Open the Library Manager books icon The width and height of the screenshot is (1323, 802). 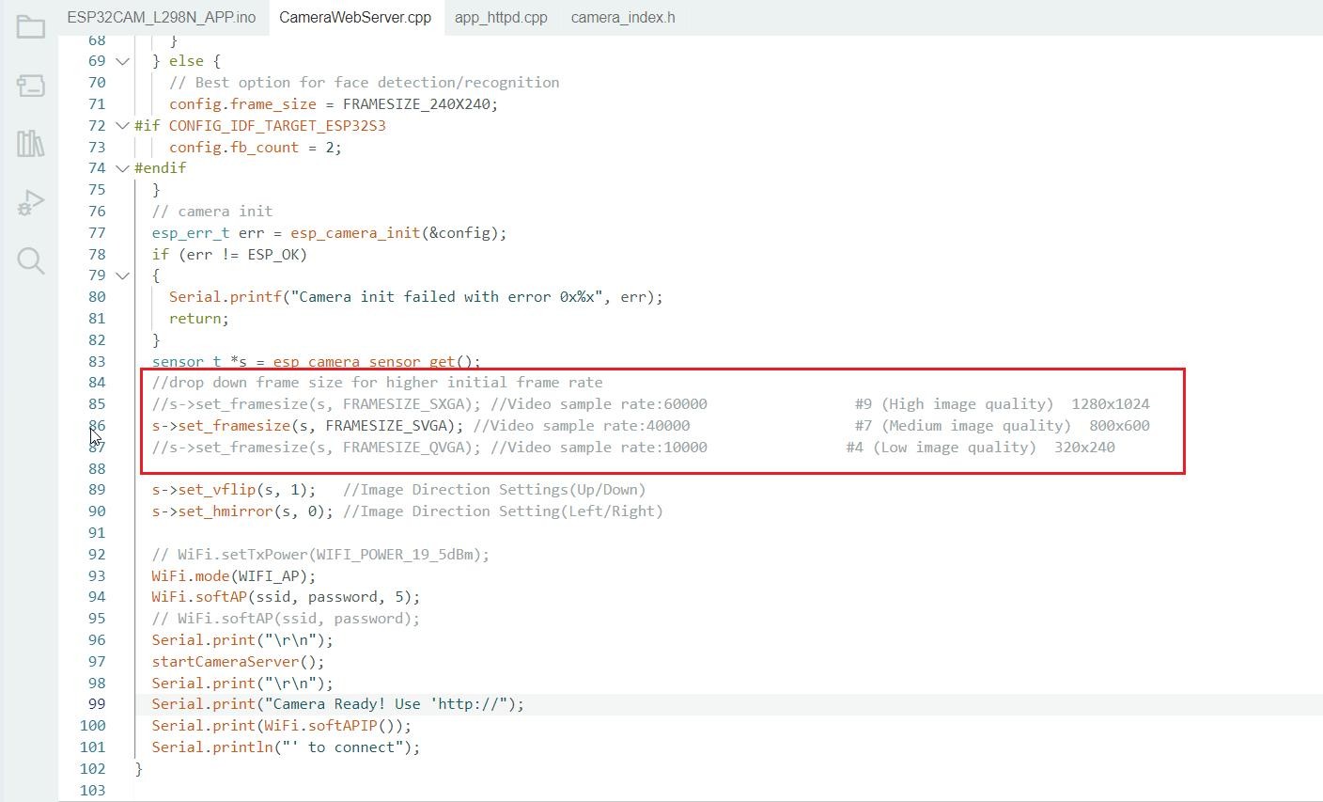30,143
